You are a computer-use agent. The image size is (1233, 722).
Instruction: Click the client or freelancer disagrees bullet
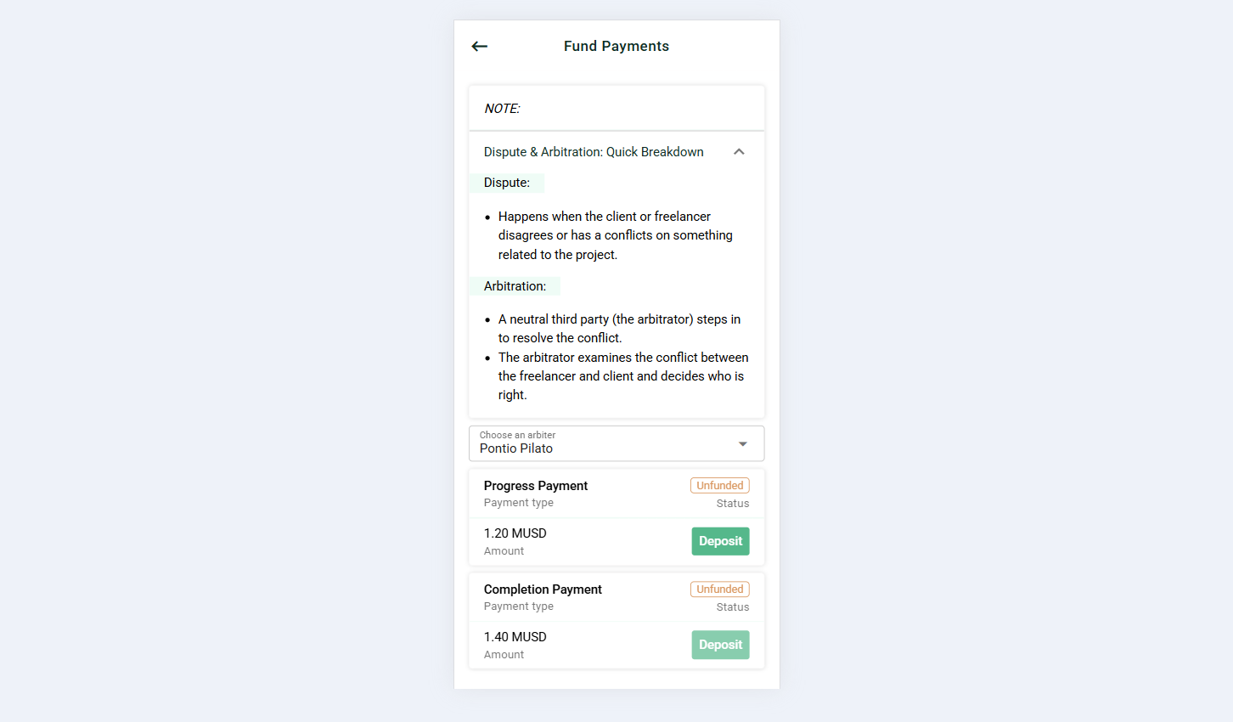(615, 235)
